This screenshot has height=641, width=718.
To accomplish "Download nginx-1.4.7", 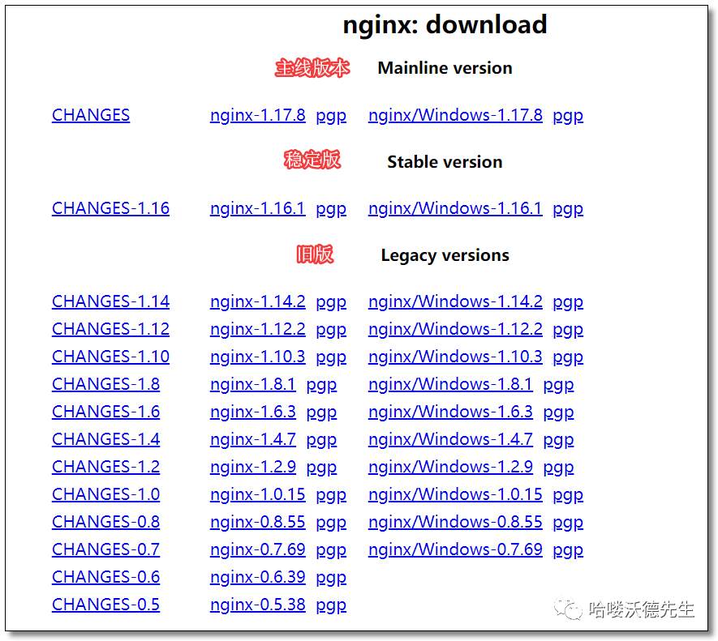I will tap(253, 440).
